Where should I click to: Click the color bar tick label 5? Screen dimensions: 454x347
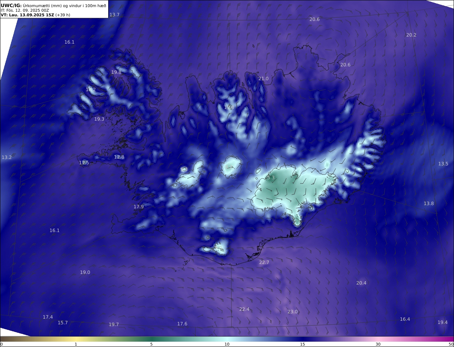(151, 344)
